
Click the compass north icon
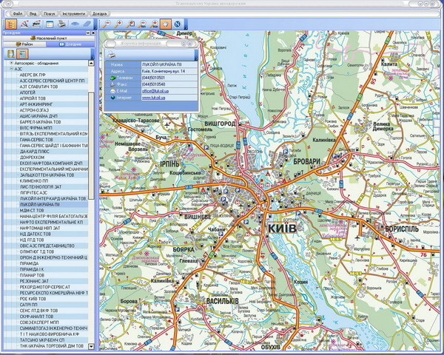(178, 24)
